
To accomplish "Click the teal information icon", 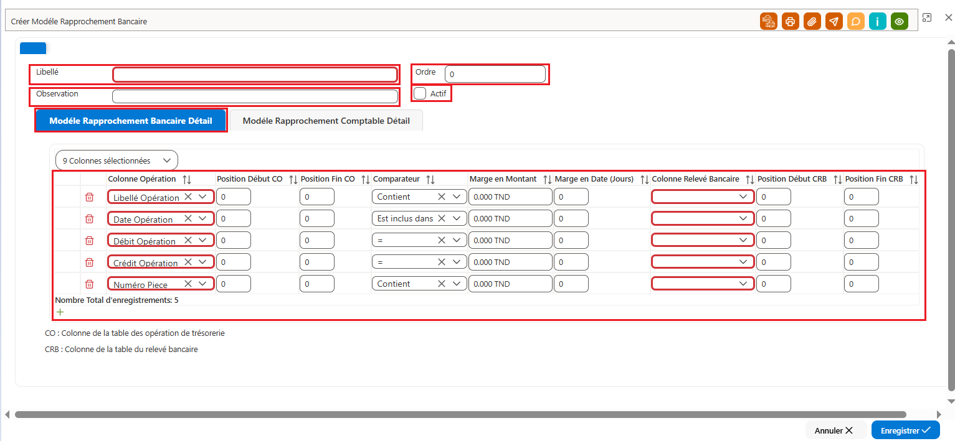I will tap(878, 21).
